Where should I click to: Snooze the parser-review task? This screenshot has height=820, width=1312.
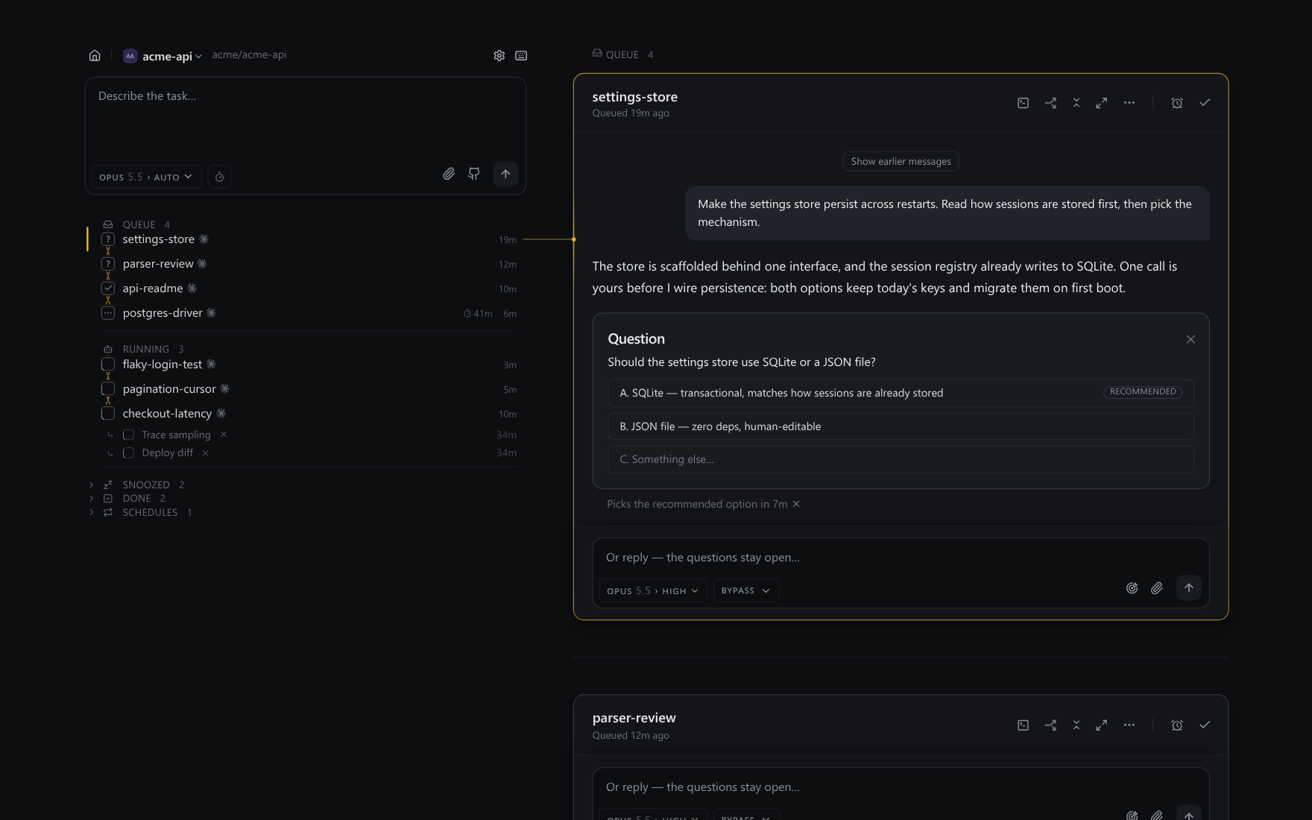(1177, 725)
